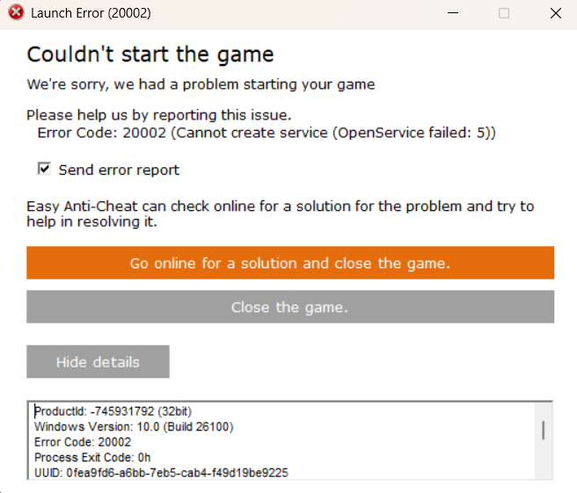
Task: Click the maximize button in title bar
Action: (x=504, y=13)
